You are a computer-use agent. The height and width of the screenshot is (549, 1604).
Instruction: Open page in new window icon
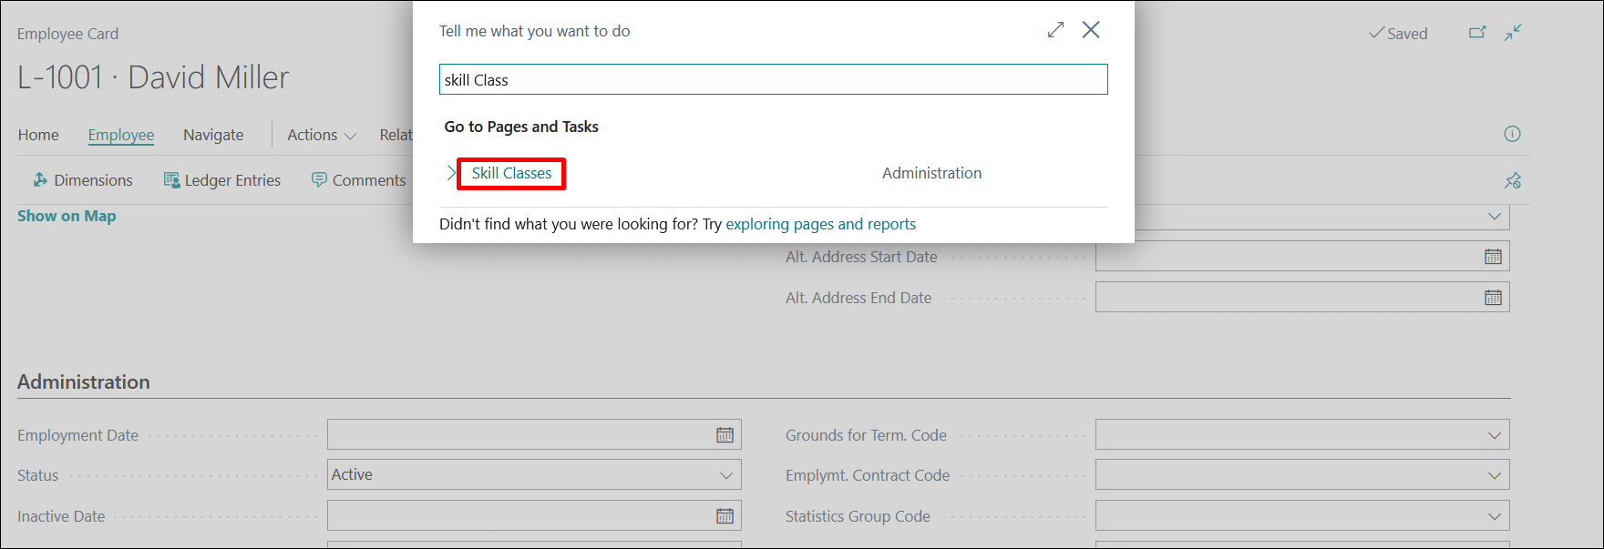coord(1477,33)
